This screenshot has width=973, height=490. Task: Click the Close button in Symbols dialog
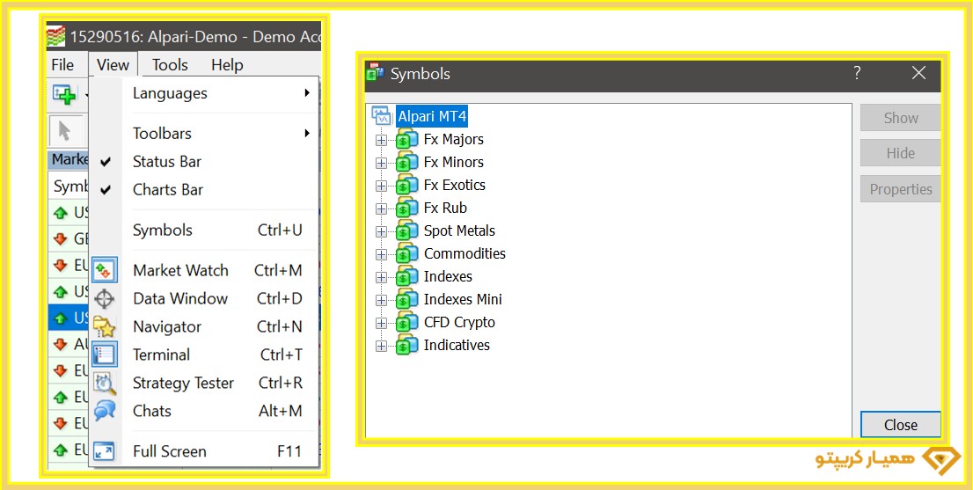900,425
